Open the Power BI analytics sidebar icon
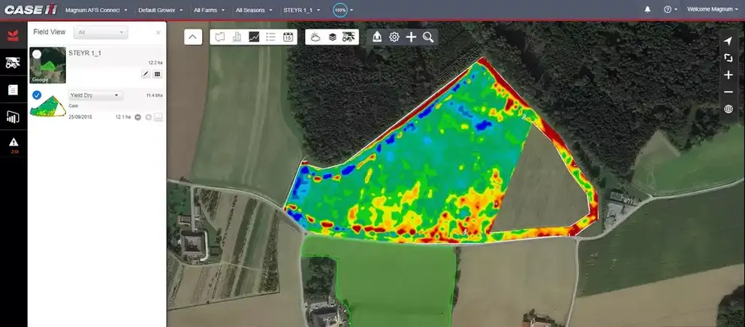Viewport: 745px width, 327px height. tap(13, 117)
